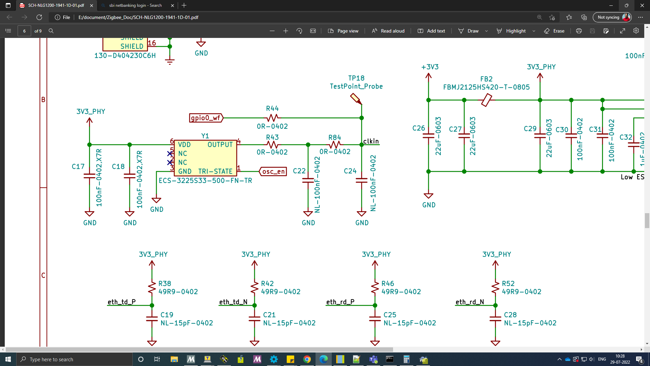Click the scroll down arrow
Image resolution: width=650 pixels, height=366 pixels.
click(x=647, y=343)
